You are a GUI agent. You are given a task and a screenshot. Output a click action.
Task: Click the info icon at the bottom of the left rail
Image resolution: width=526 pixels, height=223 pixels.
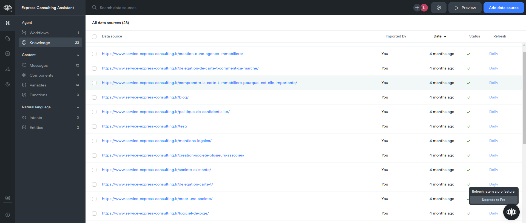click(x=8, y=215)
